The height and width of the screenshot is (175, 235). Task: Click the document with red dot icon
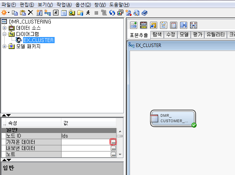[128, 13]
